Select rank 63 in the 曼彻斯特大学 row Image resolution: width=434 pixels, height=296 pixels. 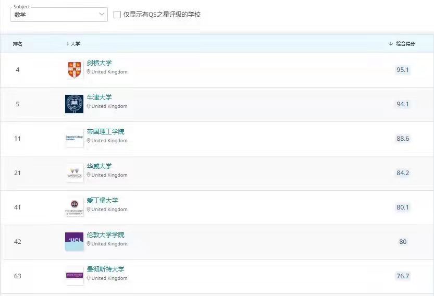(x=17, y=276)
